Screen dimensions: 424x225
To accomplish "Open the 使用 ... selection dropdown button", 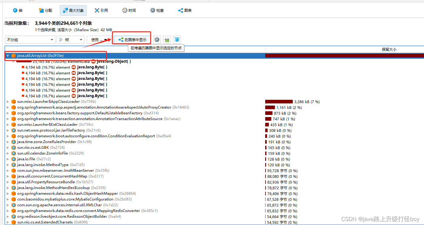I will (99, 40).
